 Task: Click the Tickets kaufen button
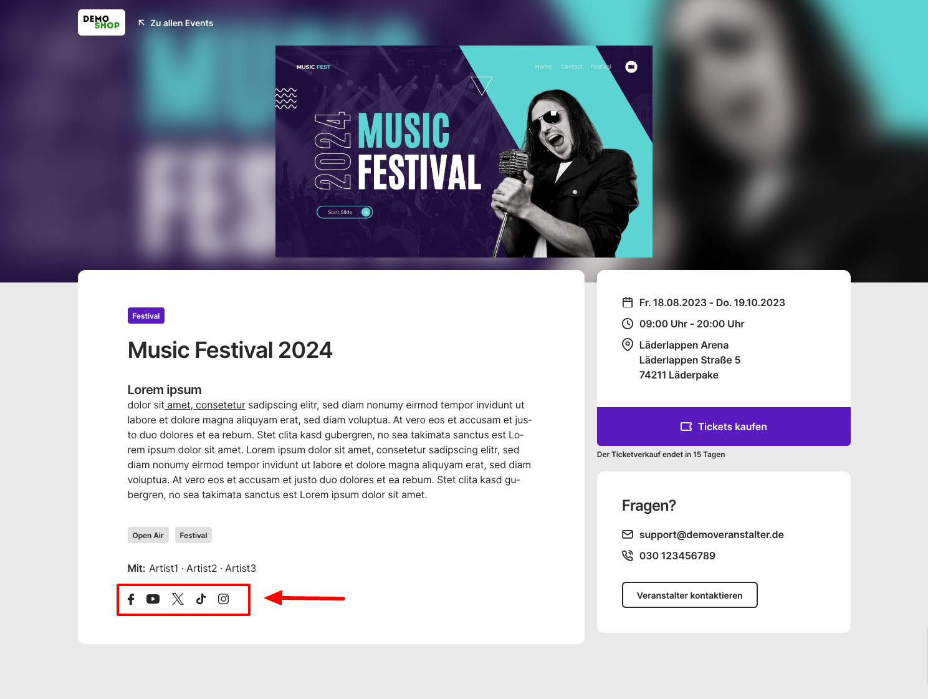pyautogui.click(x=724, y=427)
